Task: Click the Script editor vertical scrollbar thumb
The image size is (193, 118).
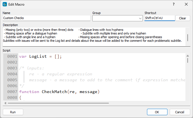Action: (187, 60)
